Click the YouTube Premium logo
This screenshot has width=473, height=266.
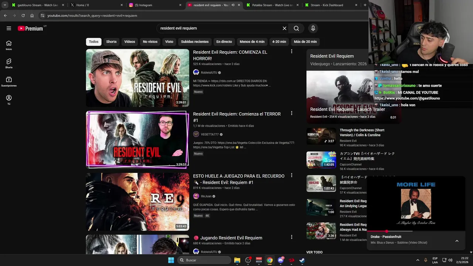[x=30, y=28]
